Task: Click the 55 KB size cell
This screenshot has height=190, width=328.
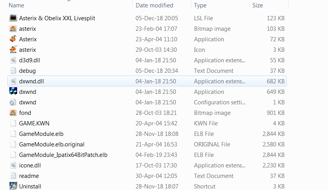Action: (x=277, y=60)
